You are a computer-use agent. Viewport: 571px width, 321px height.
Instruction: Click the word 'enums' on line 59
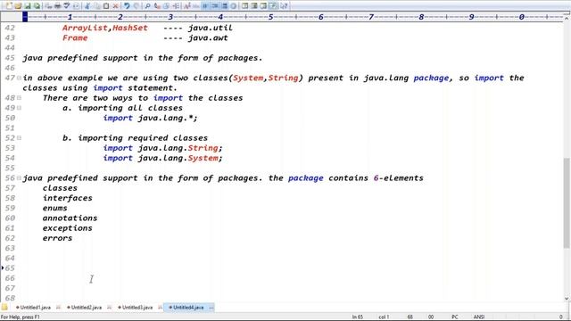(x=54, y=208)
